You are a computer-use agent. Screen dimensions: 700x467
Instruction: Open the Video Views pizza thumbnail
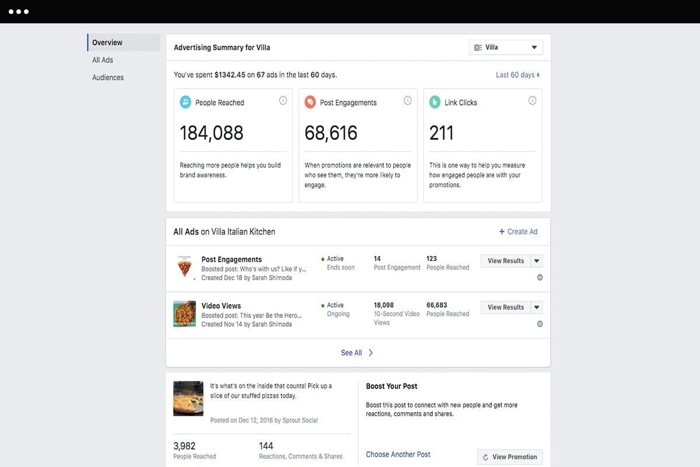click(x=184, y=314)
